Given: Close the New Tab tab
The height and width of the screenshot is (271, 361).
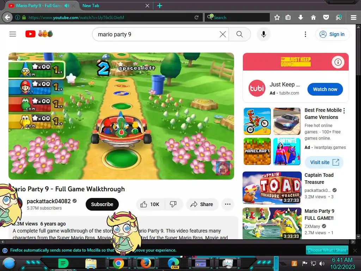Looking at the screenshot, I should (x=147, y=6).
